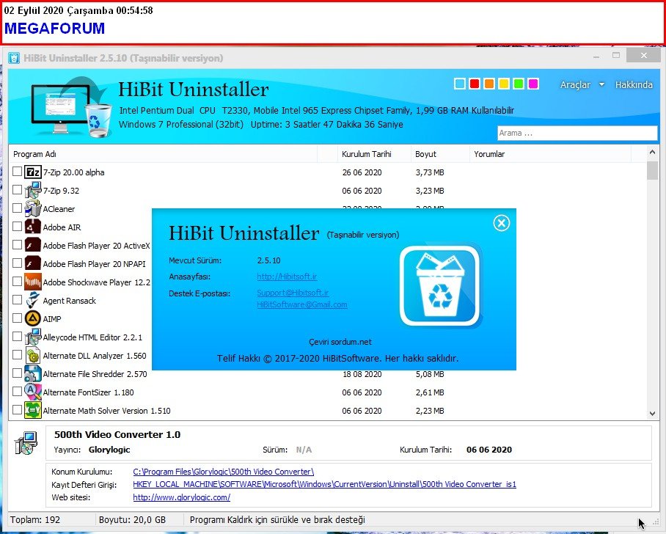Image resolution: width=666 pixels, height=534 pixels.
Task: Click the HiBit Uninstaller title bar icon
Action: 14,58
